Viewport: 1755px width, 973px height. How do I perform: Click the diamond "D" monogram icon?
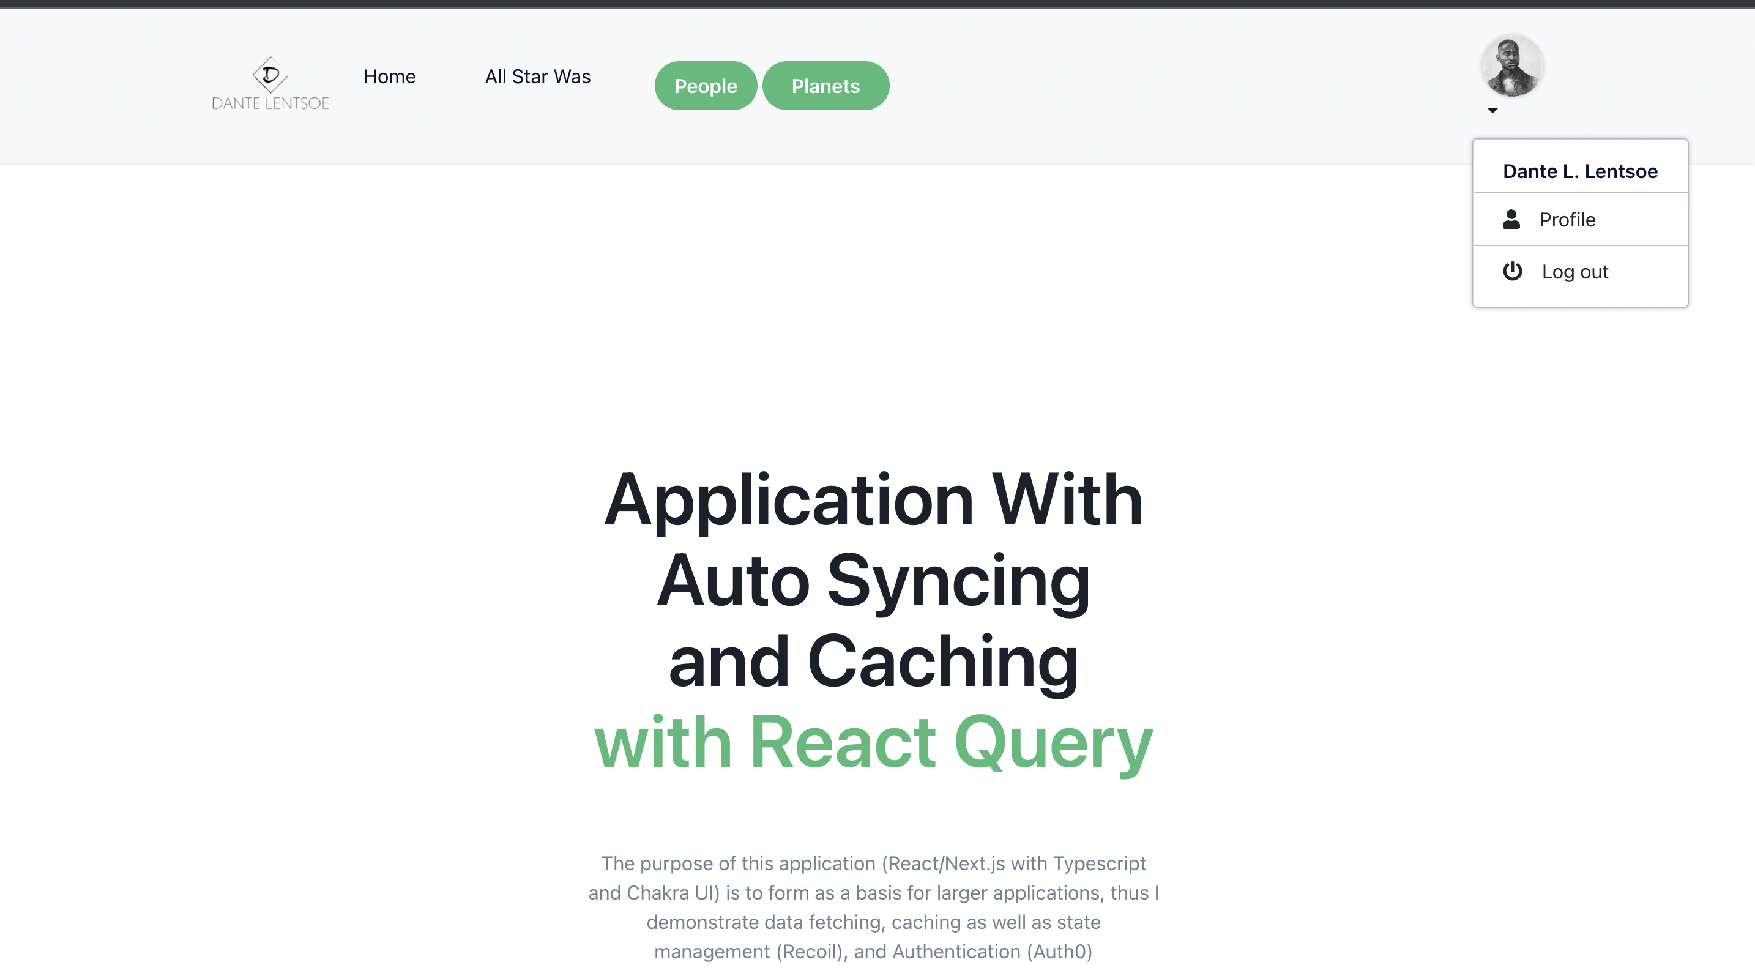tap(270, 75)
